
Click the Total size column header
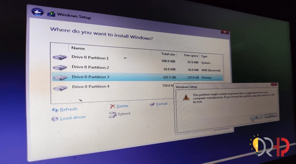click(168, 54)
